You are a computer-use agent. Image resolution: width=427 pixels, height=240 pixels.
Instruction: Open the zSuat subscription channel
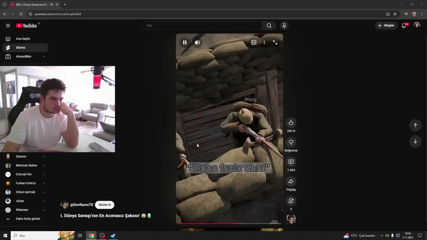pos(25,201)
